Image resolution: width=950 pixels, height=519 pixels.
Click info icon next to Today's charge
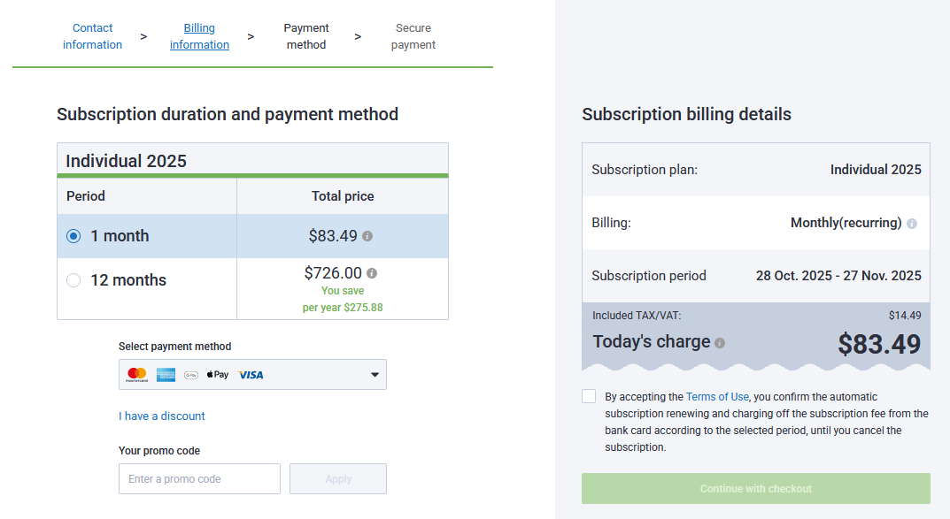[x=720, y=343]
